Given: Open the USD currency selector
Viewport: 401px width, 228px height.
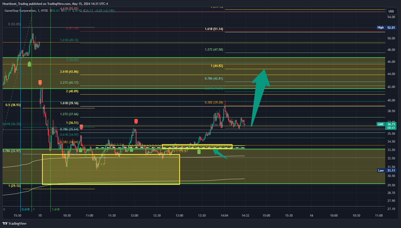Looking at the screenshot, I should pos(391,11).
